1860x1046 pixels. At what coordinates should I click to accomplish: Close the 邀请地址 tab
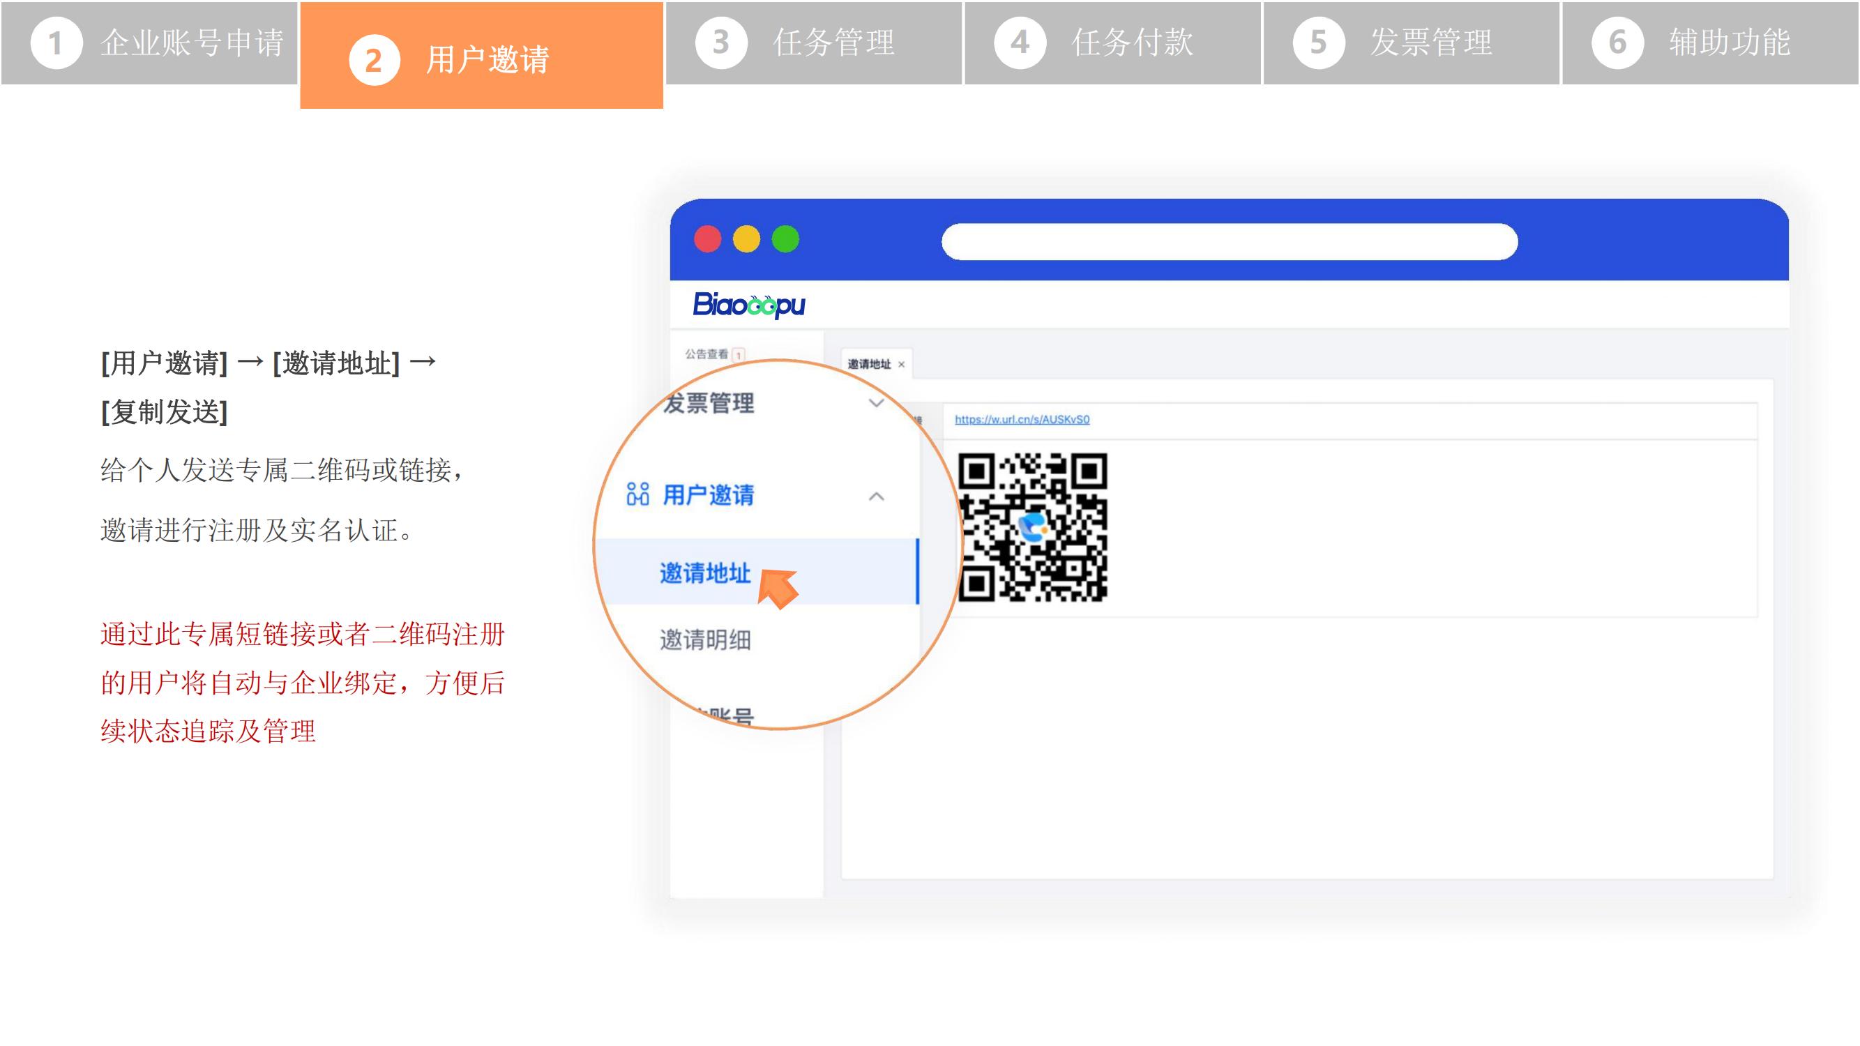(x=901, y=365)
